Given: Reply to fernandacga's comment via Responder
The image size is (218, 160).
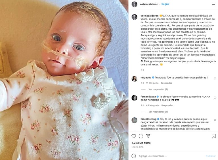Looking at the screenshot, I should (167, 105).
